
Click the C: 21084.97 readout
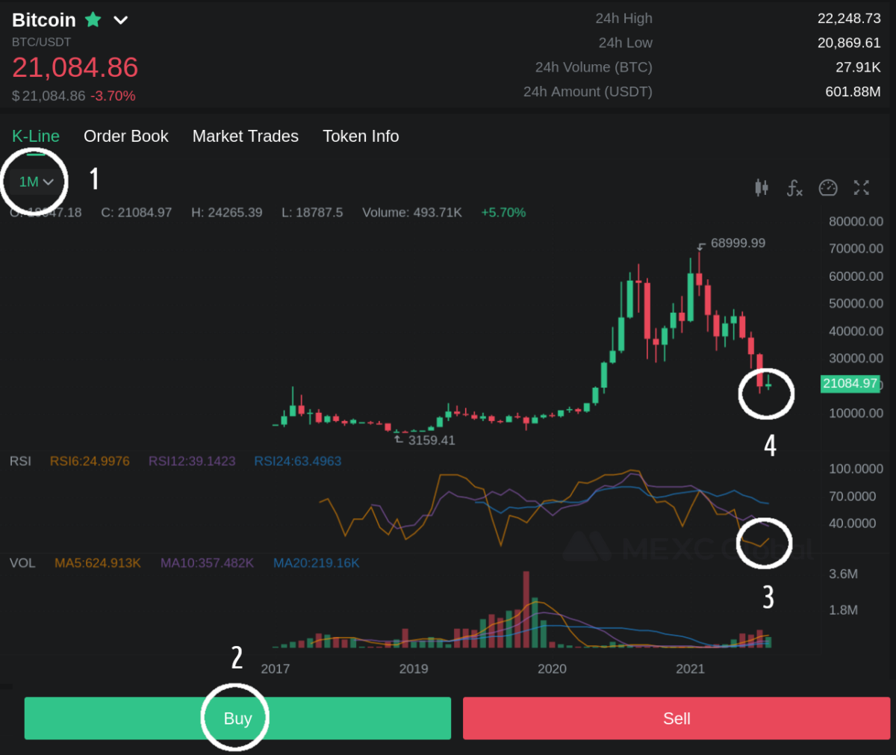tap(137, 212)
